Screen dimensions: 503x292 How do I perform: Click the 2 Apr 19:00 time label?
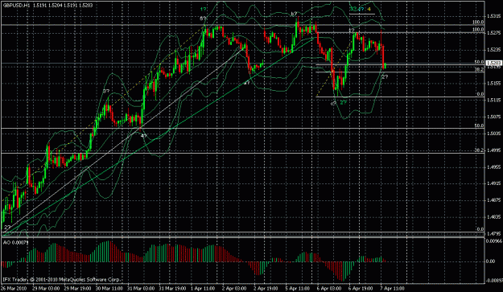point(266,288)
